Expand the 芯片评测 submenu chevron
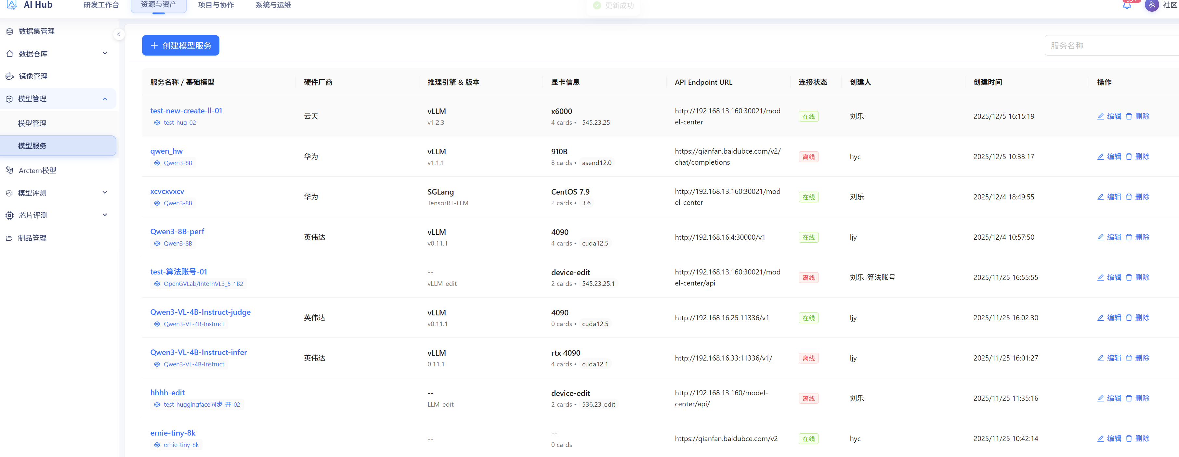This screenshot has width=1179, height=457. pyautogui.click(x=105, y=215)
